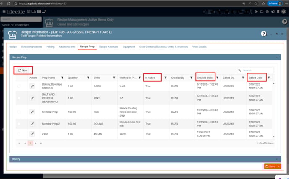Click the New button
Viewport: 289px width, 179px height.
pos(23,70)
